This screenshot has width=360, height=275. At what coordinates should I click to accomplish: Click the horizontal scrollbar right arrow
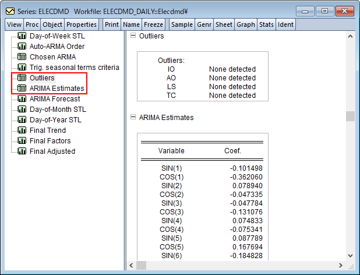(x=341, y=265)
